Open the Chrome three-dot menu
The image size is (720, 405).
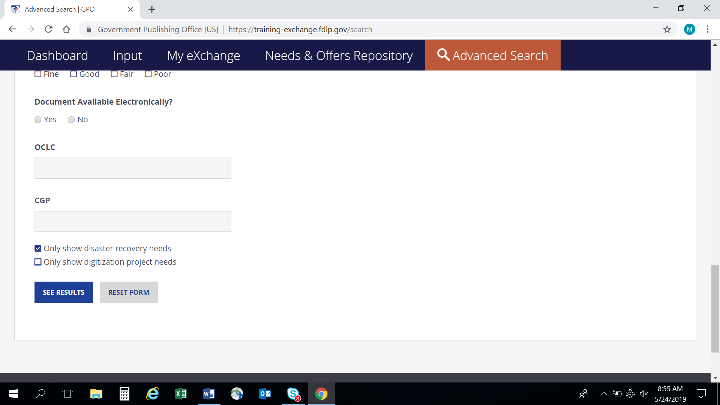click(708, 29)
